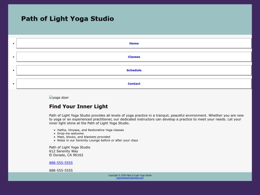The height and width of the screenshot is (195, 260).
Task: Click the Hatha, Vinyasa, and Restorative Yoga classes item
Action: pyautogui.click(x=91, y=130)
